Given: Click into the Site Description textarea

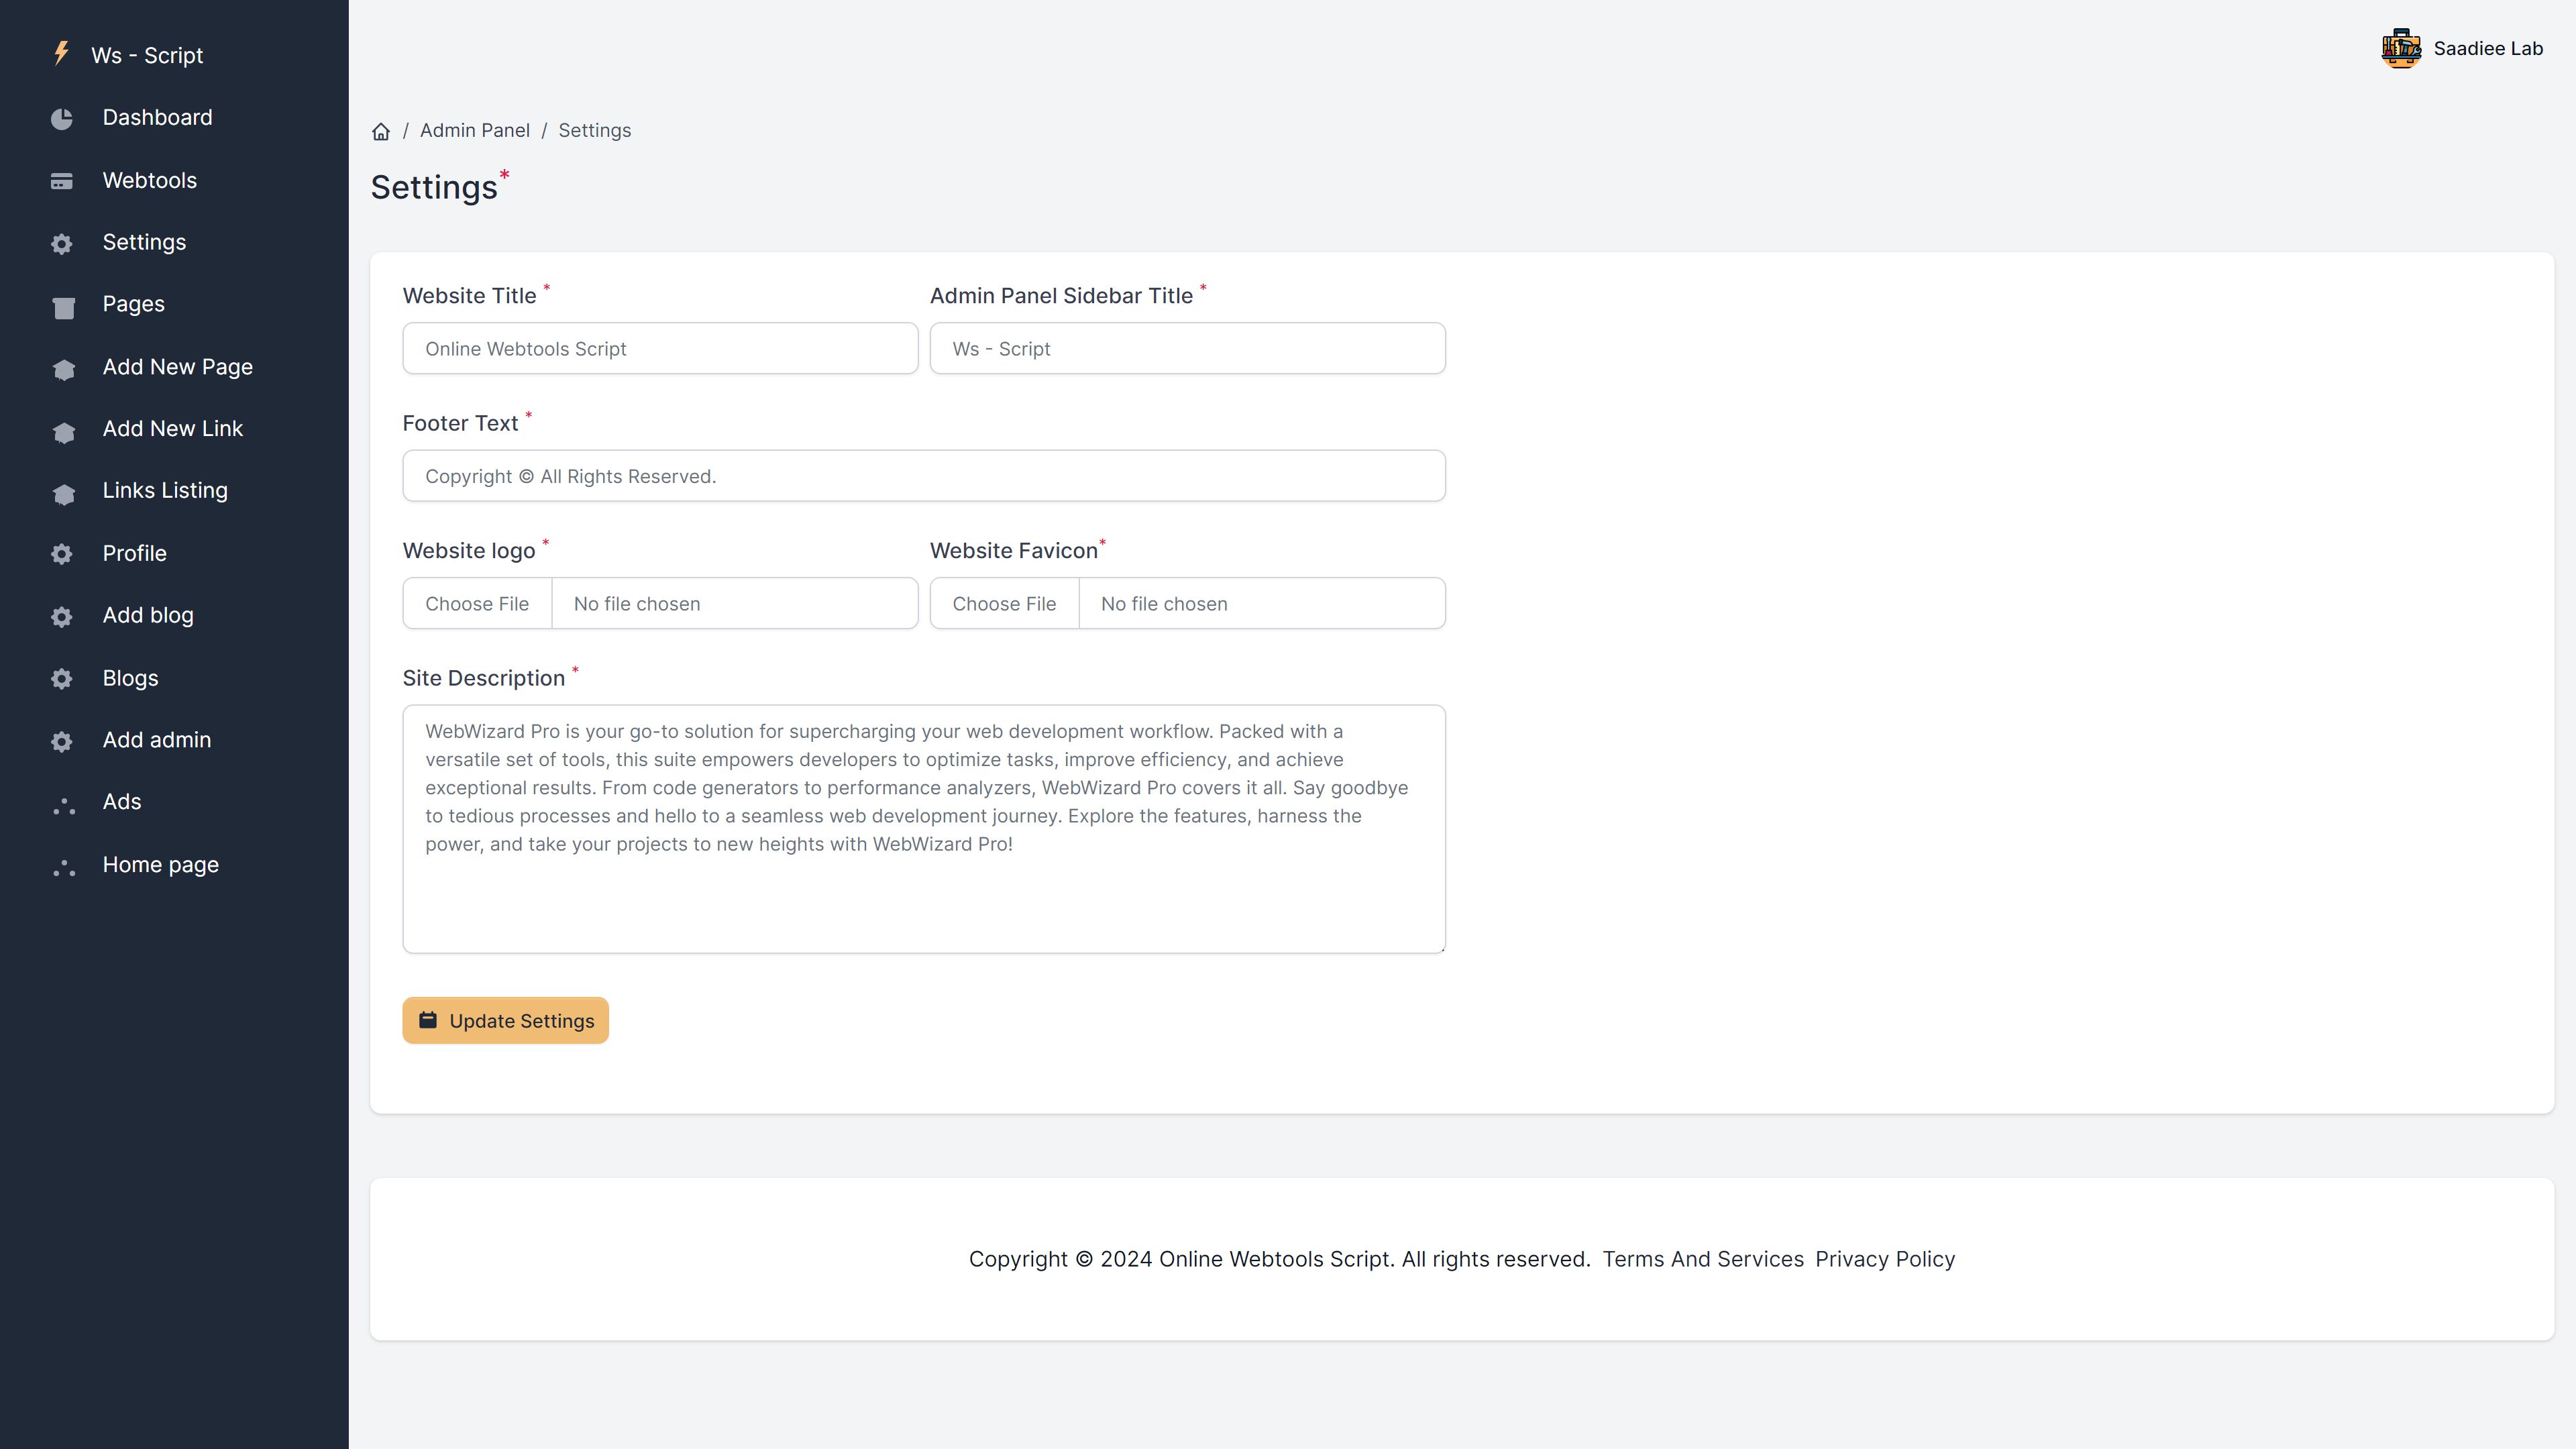Looking at the screenshot, I should coord(924,829).
